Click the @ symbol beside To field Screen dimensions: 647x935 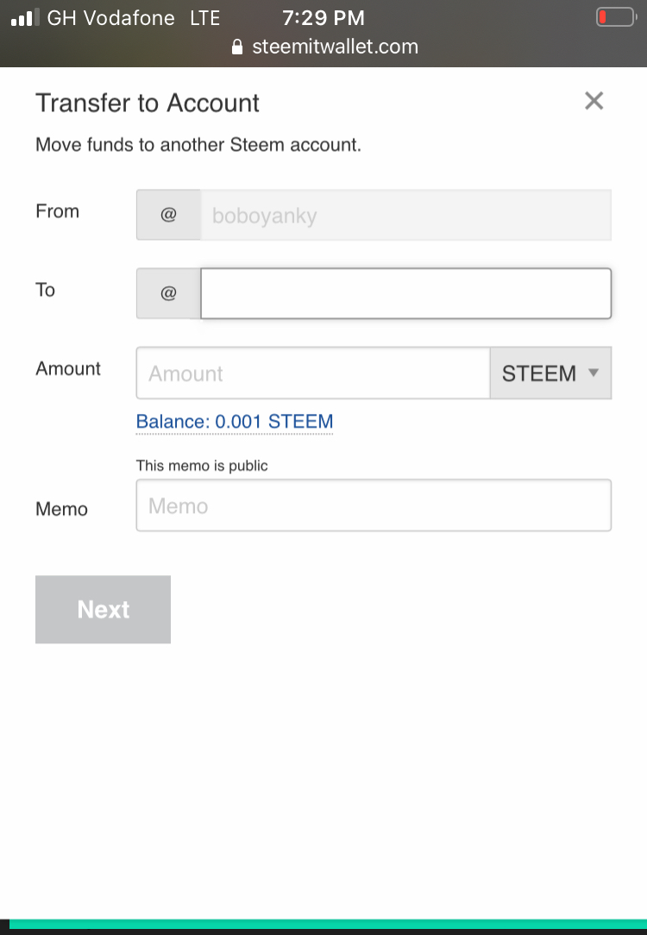(x=168, y=293)
